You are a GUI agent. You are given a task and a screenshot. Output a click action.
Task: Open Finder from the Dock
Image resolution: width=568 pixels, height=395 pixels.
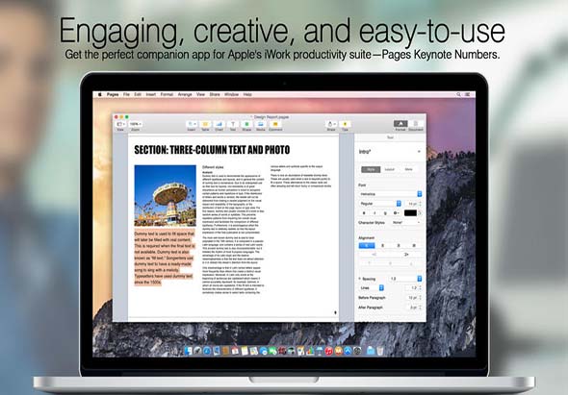(x=189, y=350)
